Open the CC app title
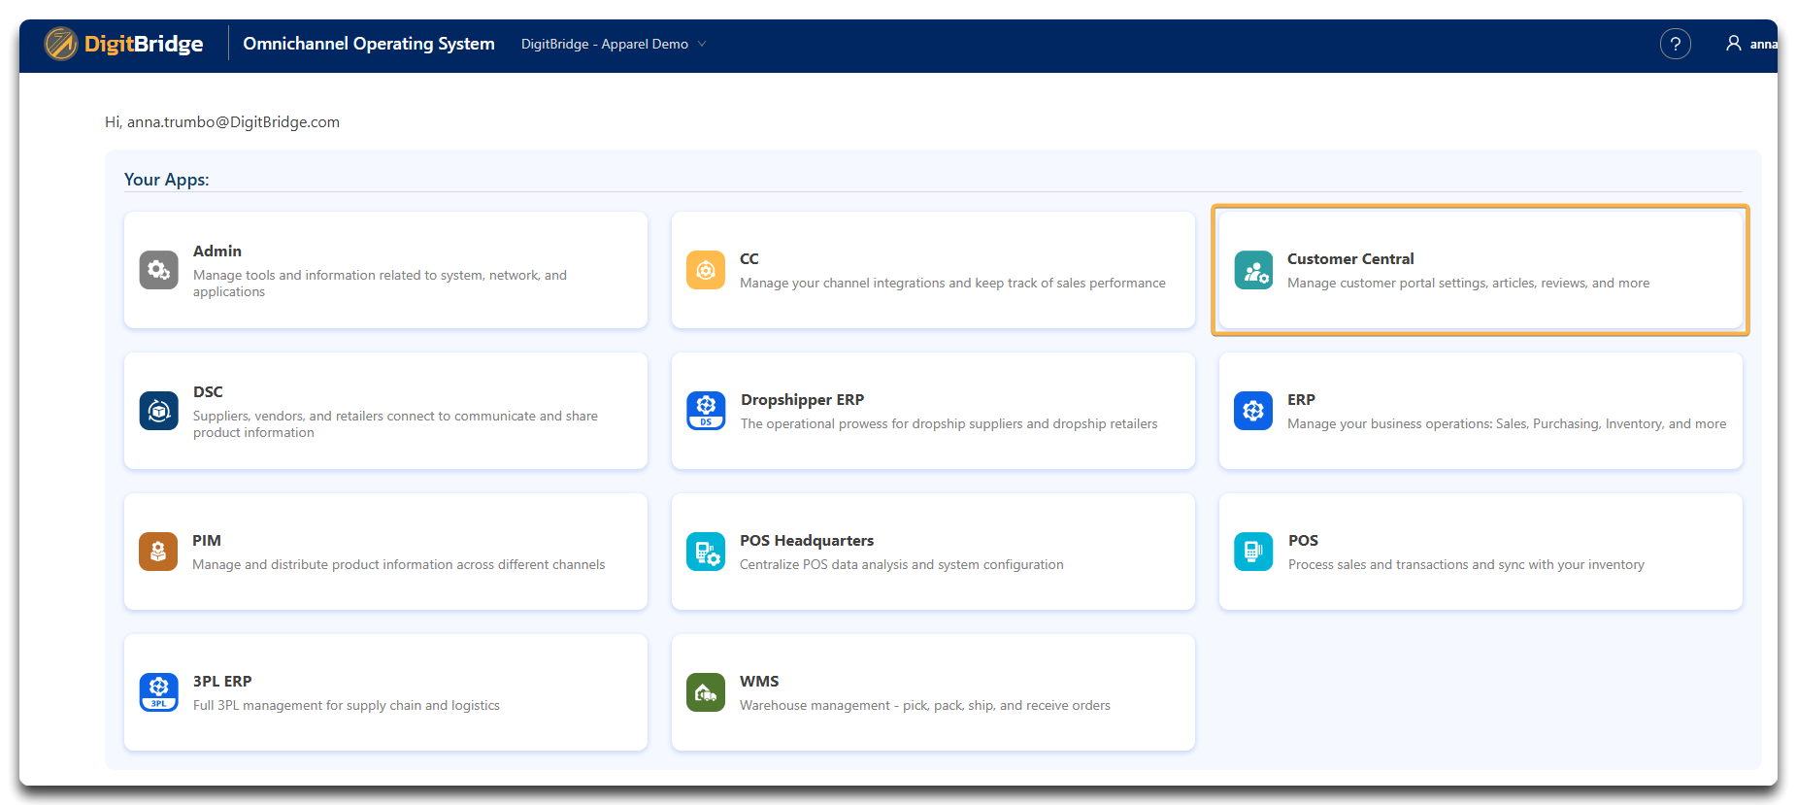This screenshot has width=1797, height=805. [x=749, y=258]
